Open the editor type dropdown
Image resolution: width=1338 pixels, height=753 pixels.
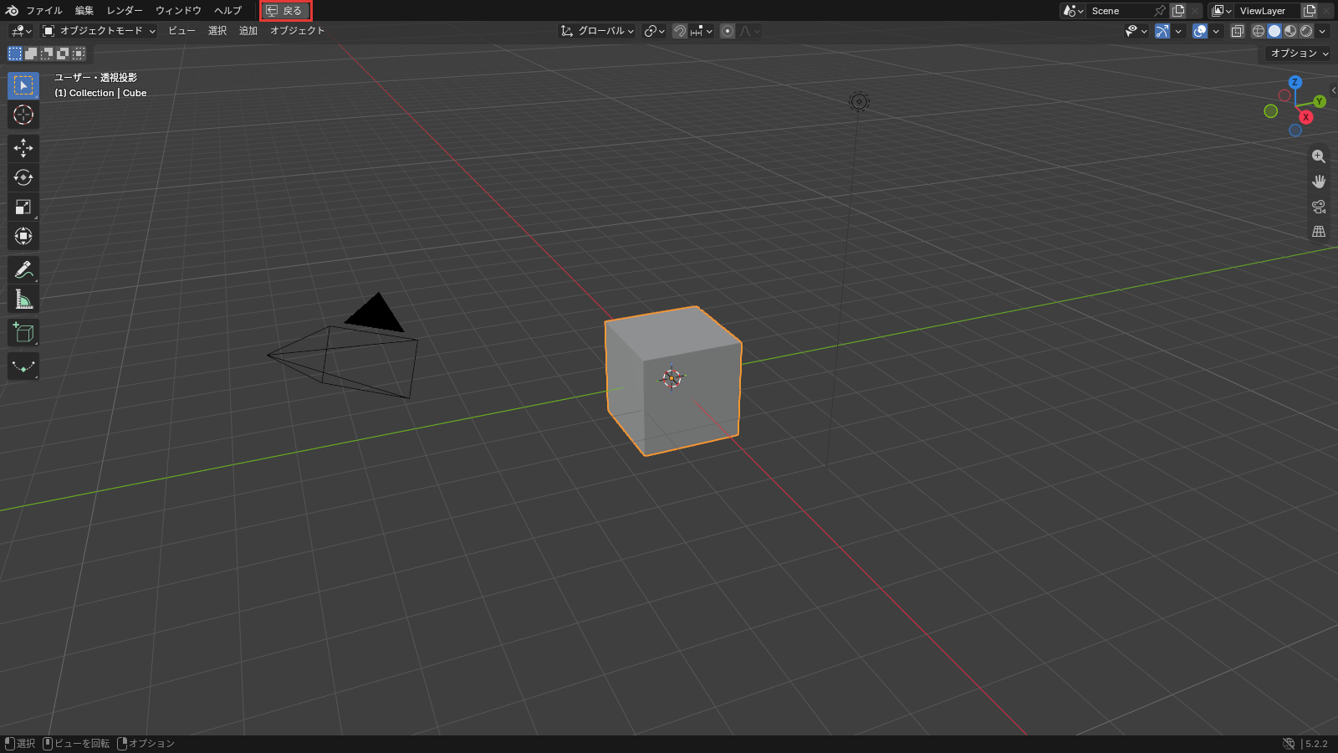[x=21, y=31]
